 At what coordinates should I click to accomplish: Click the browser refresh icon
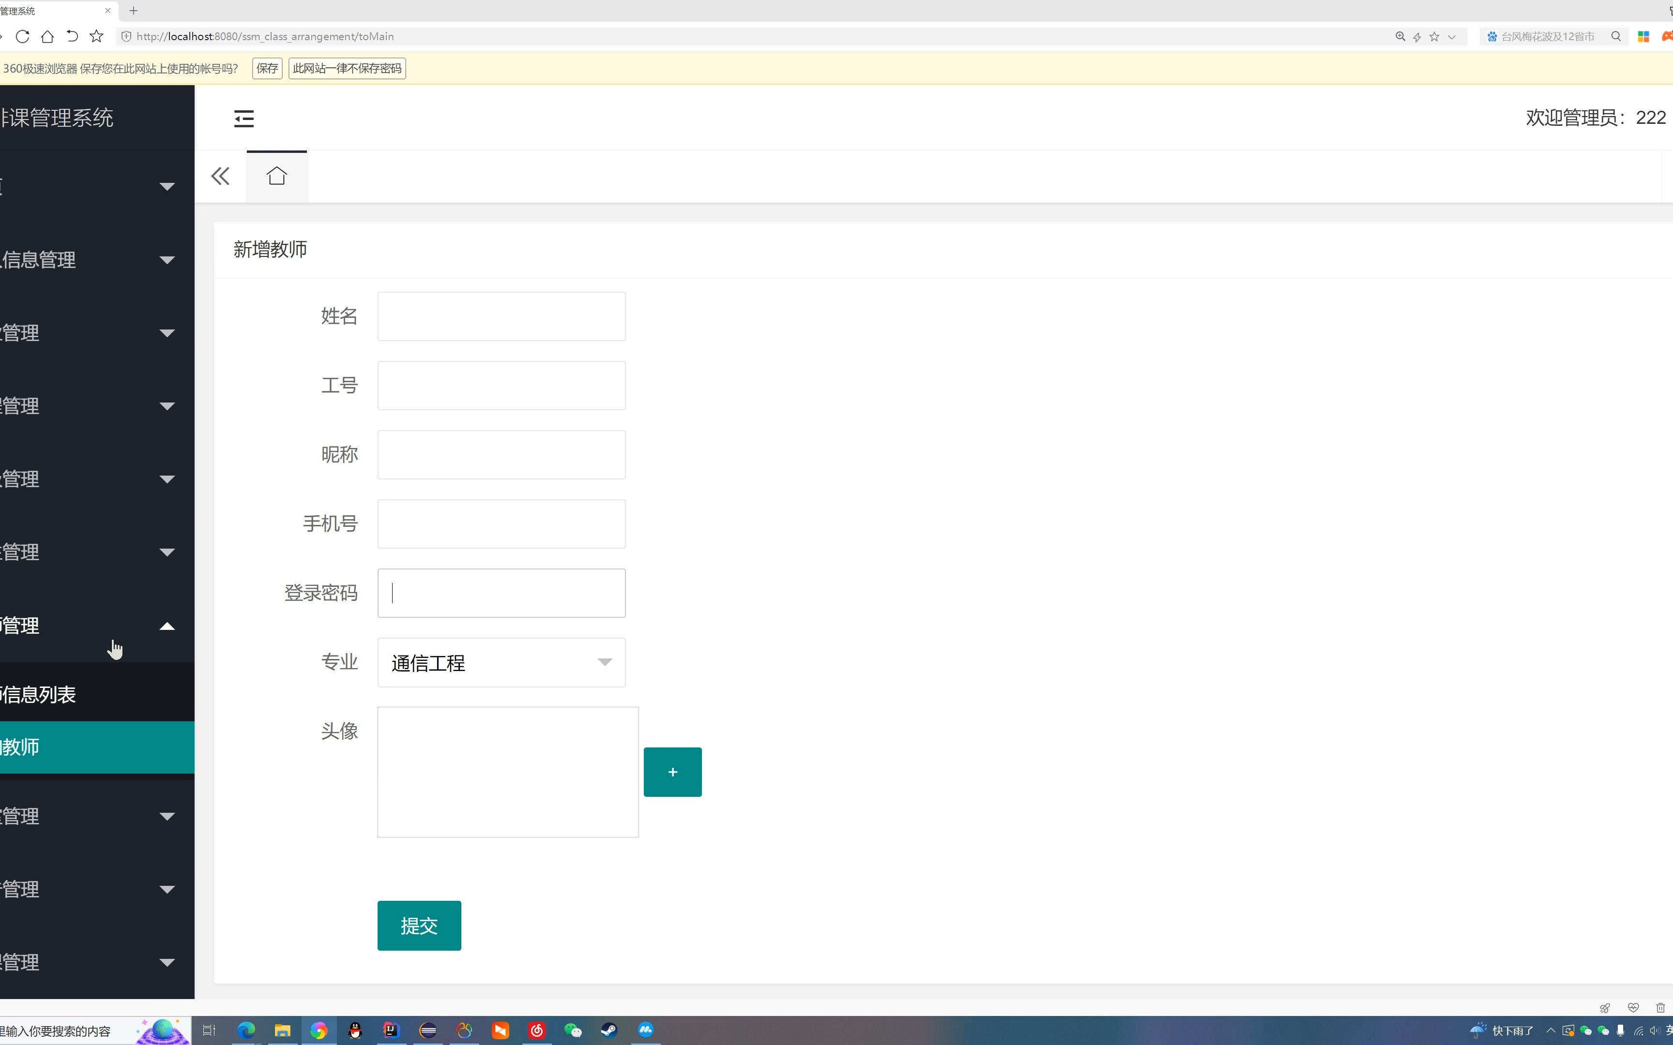click(x=23, y=37)
